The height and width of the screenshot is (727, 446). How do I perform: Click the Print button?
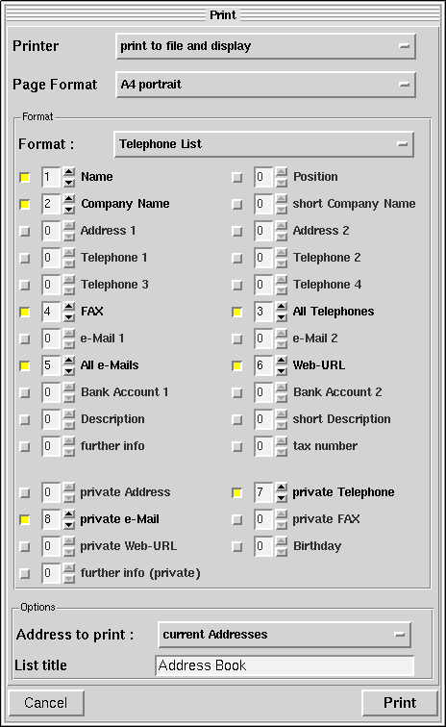400,703
